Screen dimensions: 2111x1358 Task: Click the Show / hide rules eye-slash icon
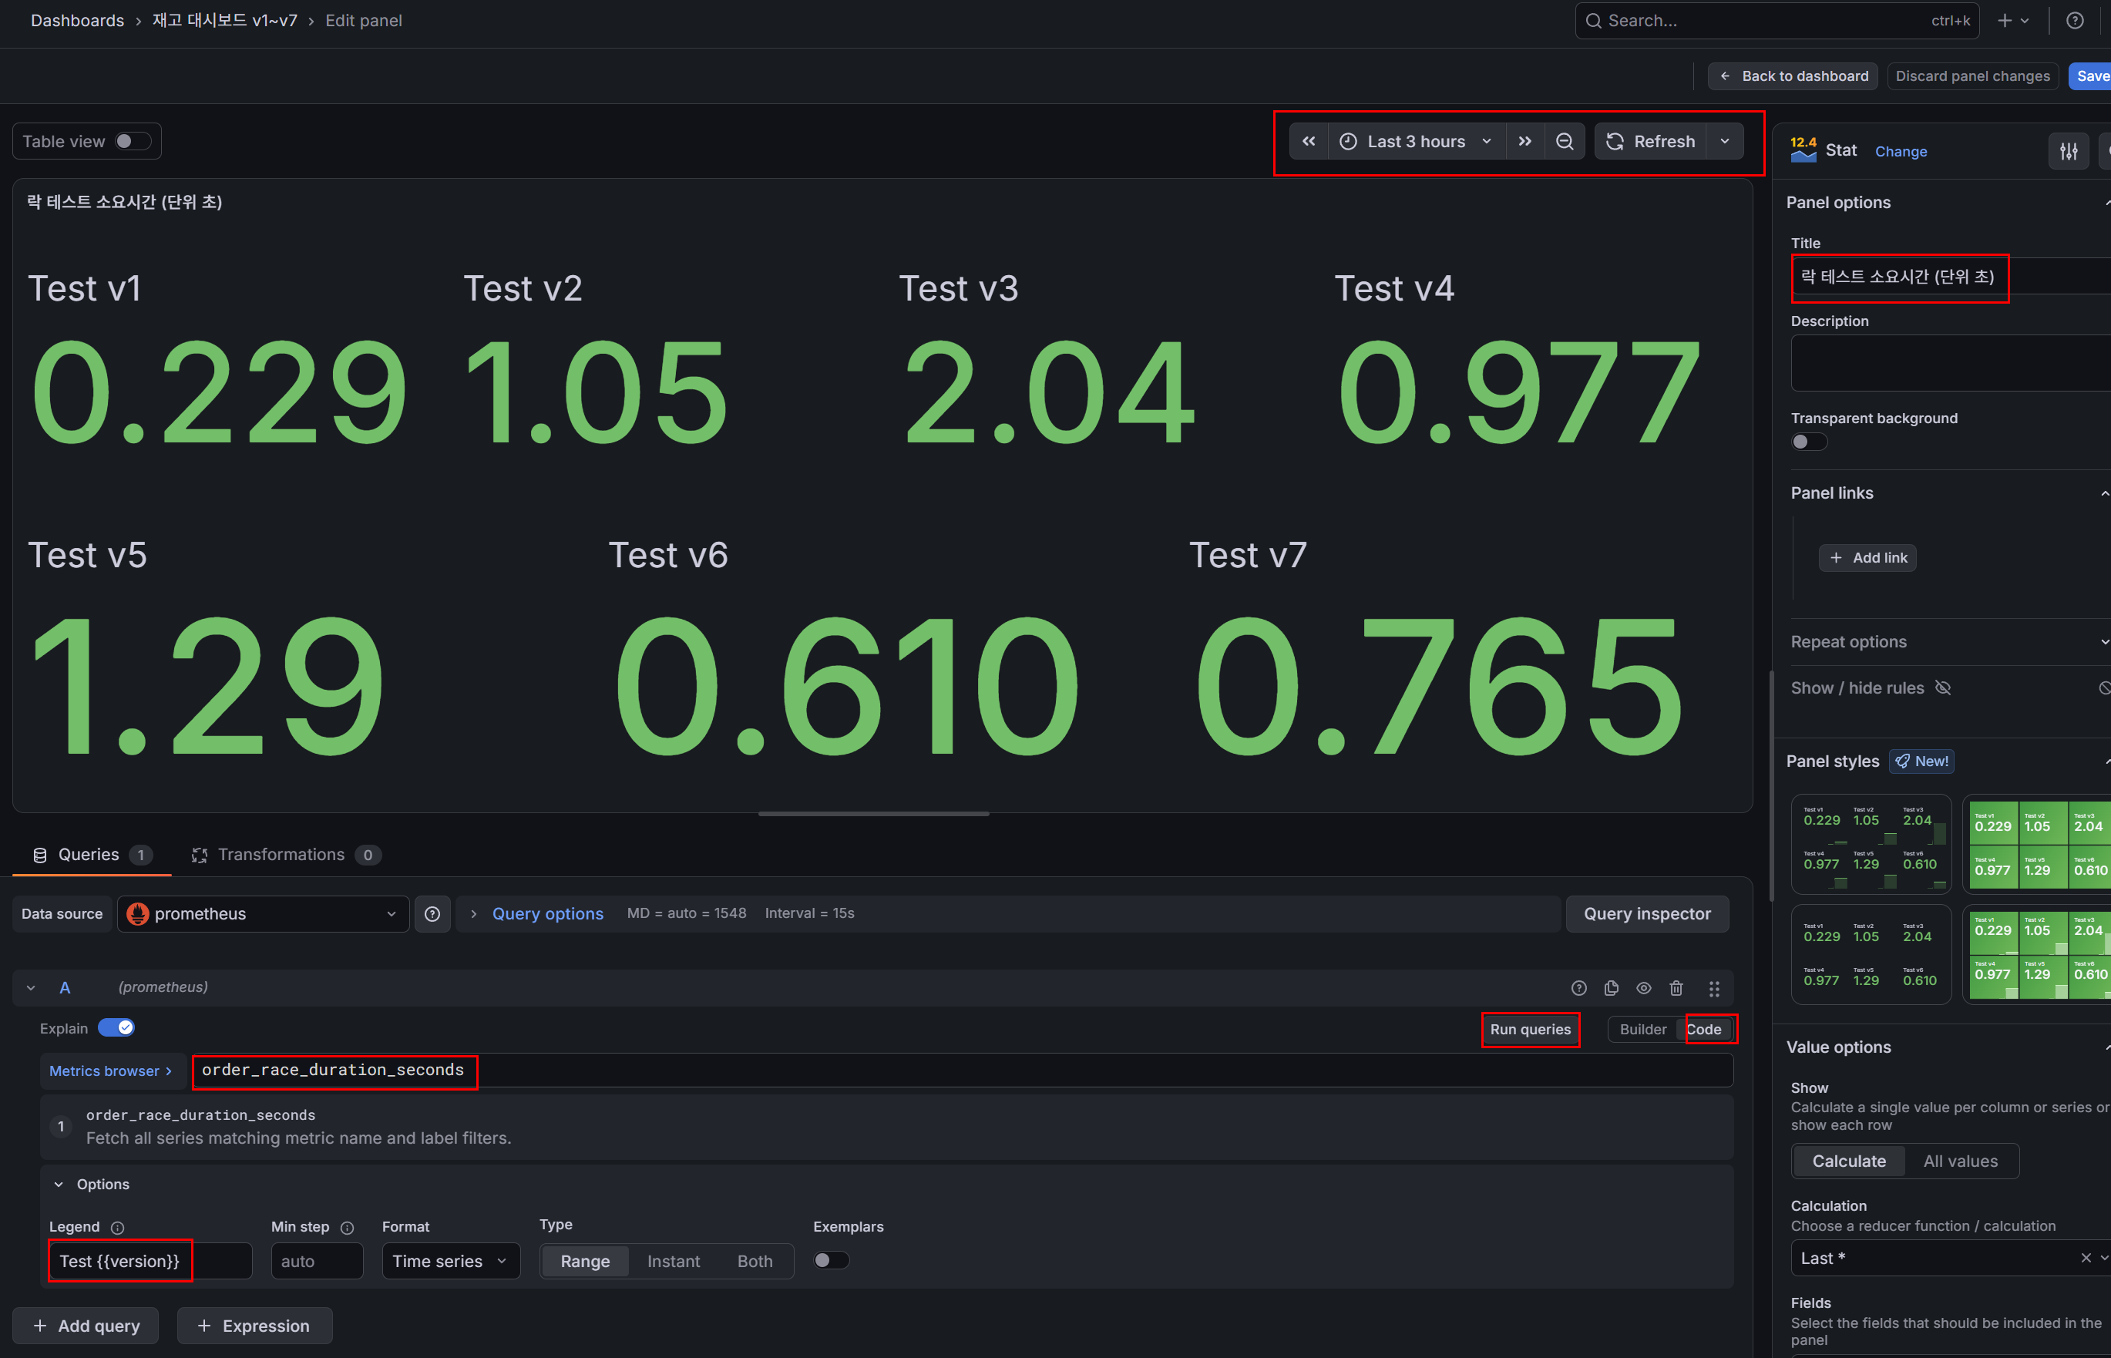click(1942, 687)
